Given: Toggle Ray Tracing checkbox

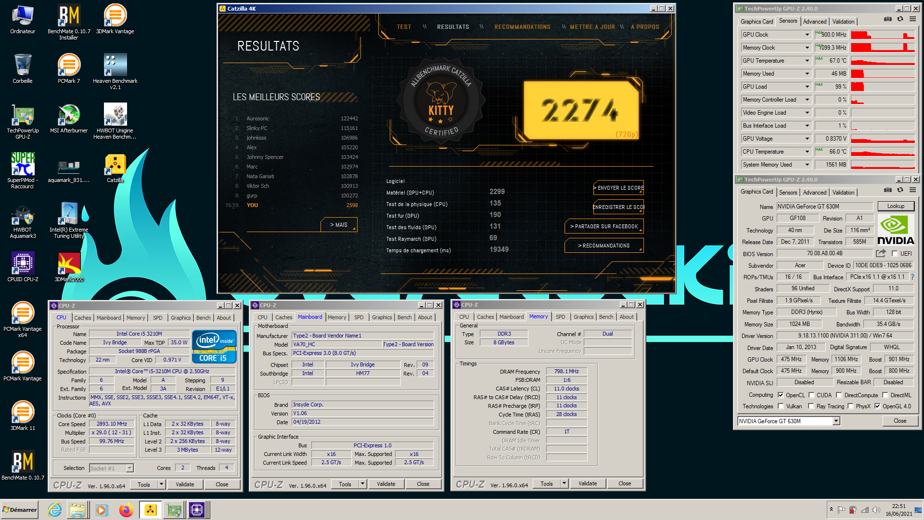Looking at the screenshot, I should (811, 406).
